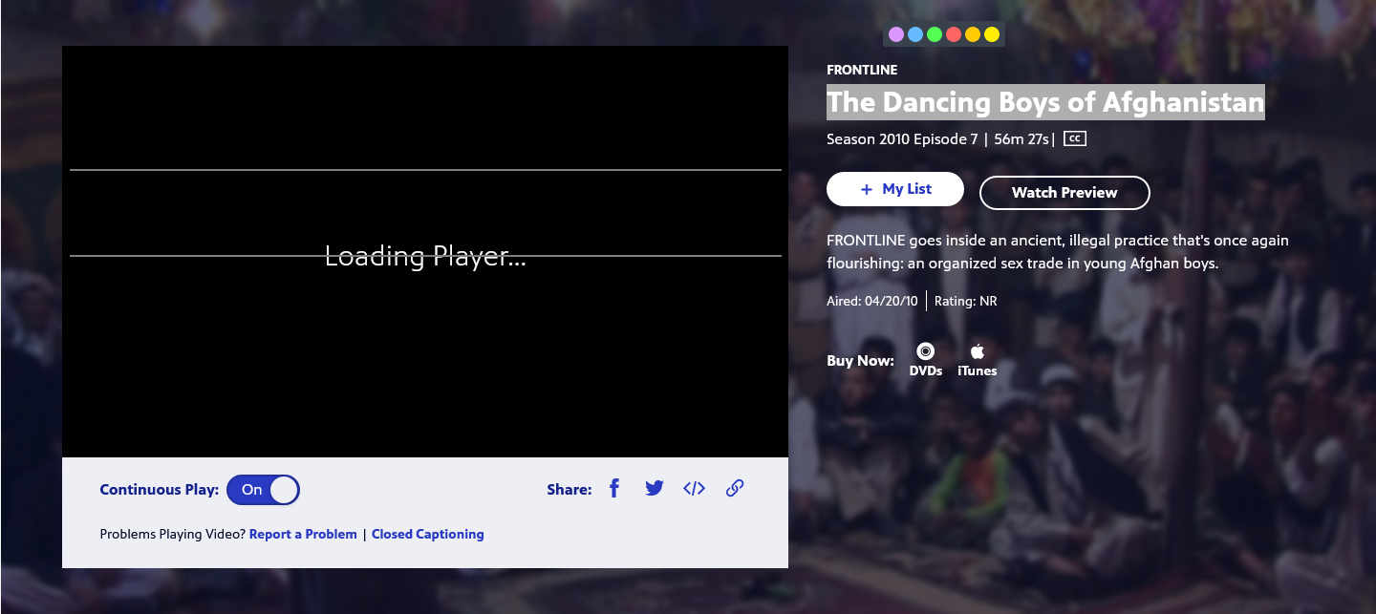
Task: Pick the green color dot
Action: (x=935, y=34)
